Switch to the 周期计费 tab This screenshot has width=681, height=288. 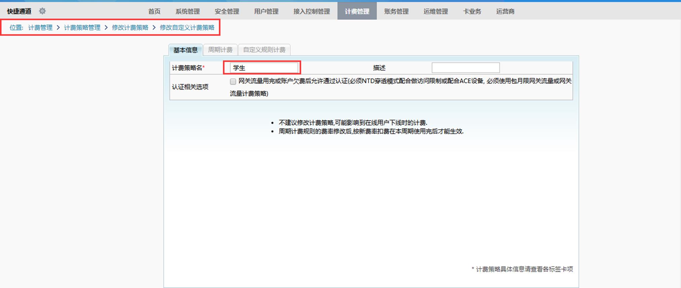tap(220, 50)
